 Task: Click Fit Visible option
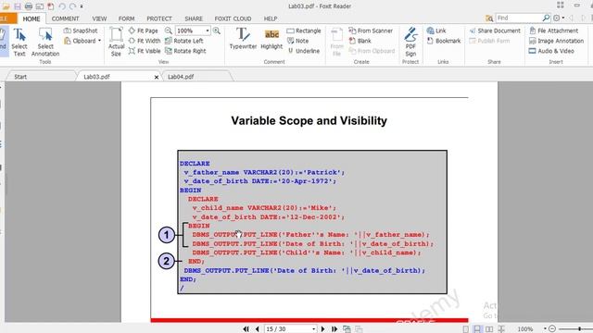click(145, 51)
